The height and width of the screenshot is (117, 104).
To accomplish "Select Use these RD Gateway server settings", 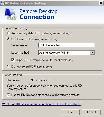I will [x=8, y=39].
